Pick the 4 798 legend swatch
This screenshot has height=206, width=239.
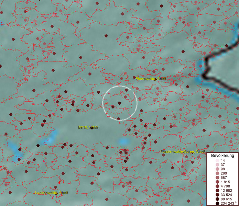pos(217,186)
